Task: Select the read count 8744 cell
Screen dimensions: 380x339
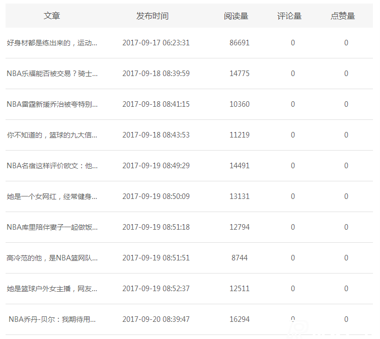Action: (240, 258)
